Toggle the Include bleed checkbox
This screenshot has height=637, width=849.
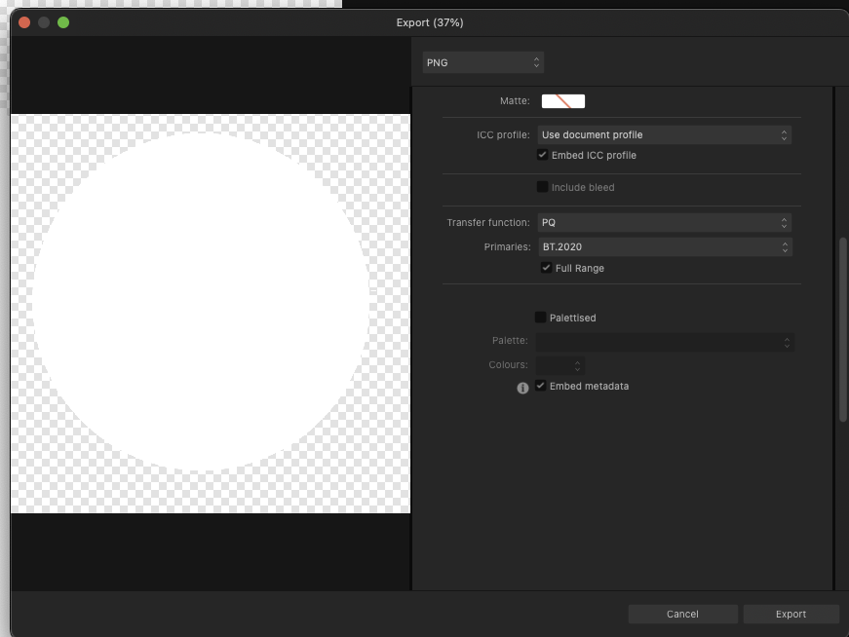[x=543, y=187]
